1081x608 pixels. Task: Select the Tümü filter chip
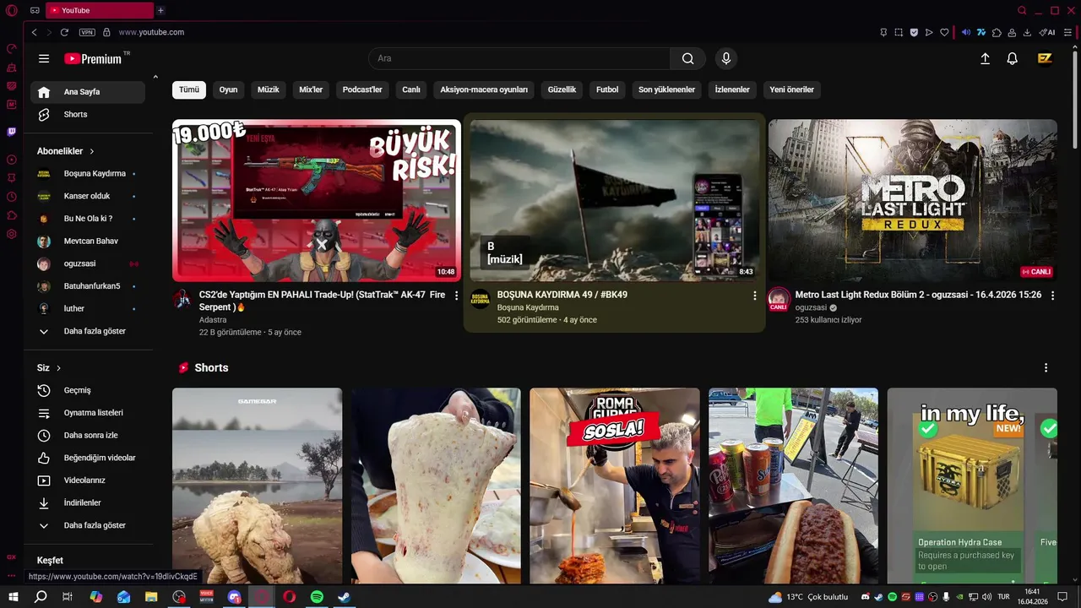189,90
